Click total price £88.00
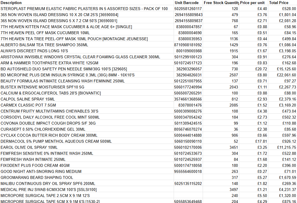This screenshot has width=297, height=203. point(290,93)
